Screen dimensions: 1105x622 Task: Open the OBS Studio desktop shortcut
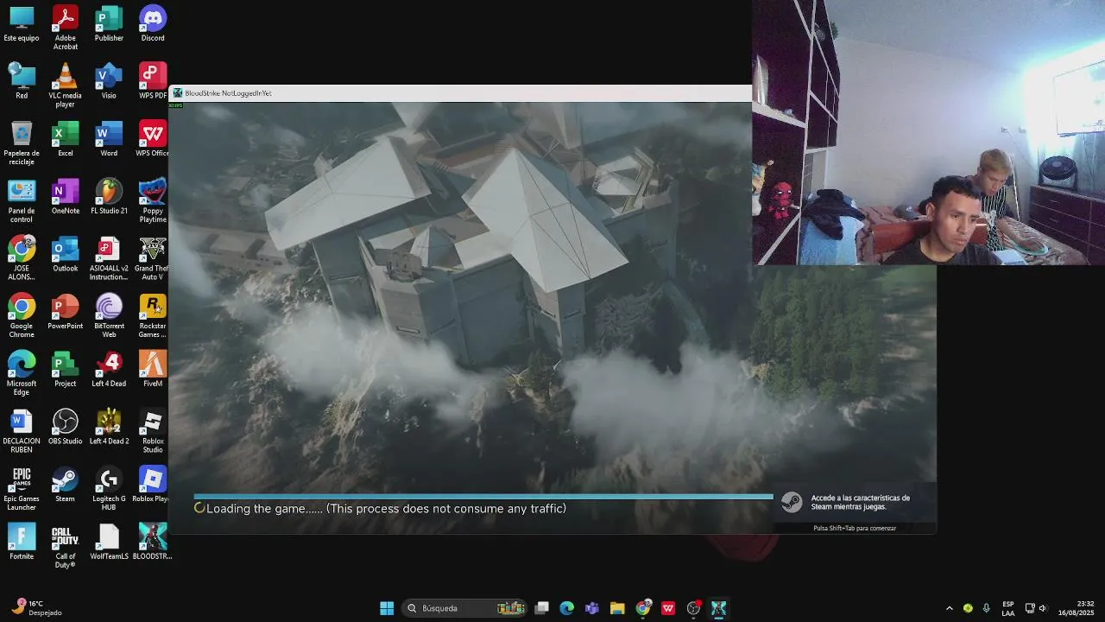pyautogui.click(x=66, y=427)
